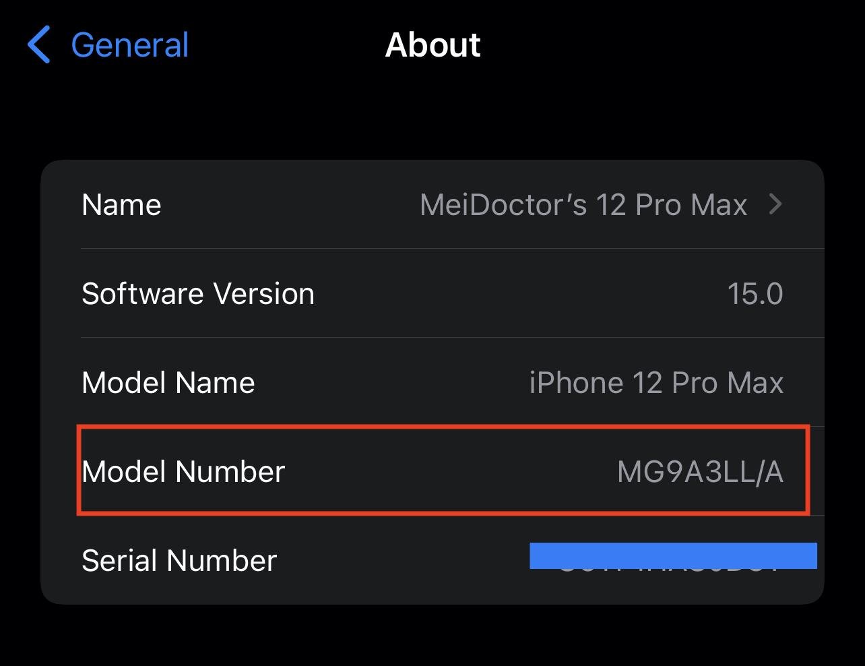Select the Name label
This screenshot has height=666, width=865.
click(121, 205)
